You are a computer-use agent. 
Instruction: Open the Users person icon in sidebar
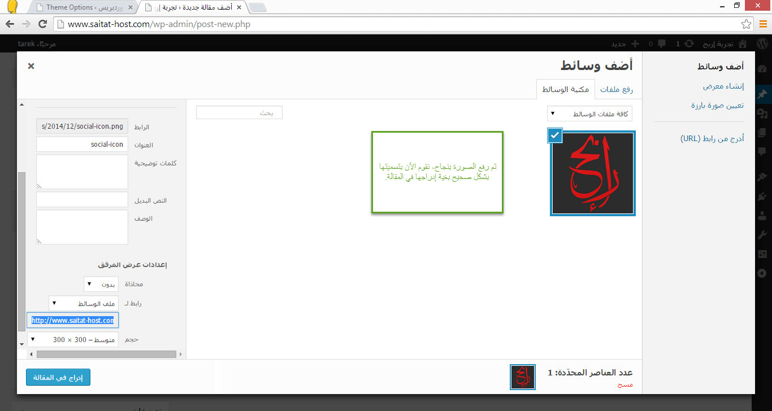pos(762,216)
